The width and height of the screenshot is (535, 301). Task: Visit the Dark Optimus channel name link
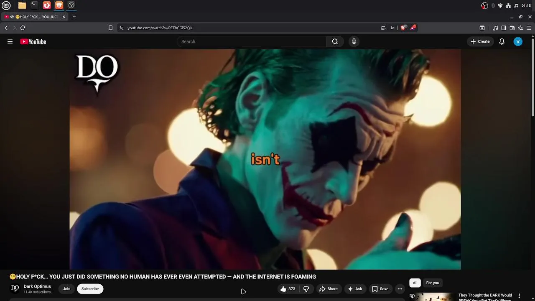coord(37,286)
